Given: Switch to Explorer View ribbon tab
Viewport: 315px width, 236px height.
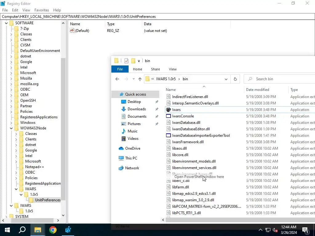Looking at the screenshot, I should [173, 69].
